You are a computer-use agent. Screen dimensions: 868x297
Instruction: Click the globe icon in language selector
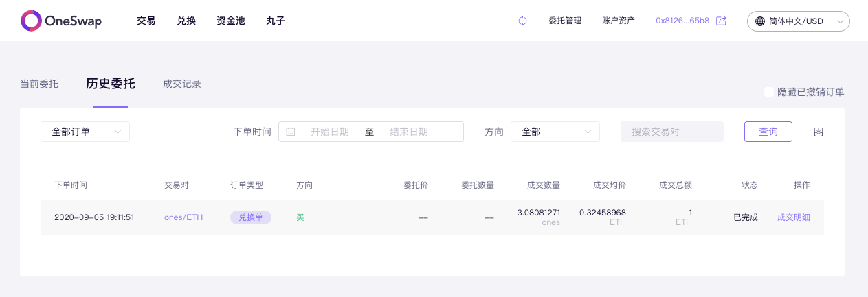click(x=760, y=21)
